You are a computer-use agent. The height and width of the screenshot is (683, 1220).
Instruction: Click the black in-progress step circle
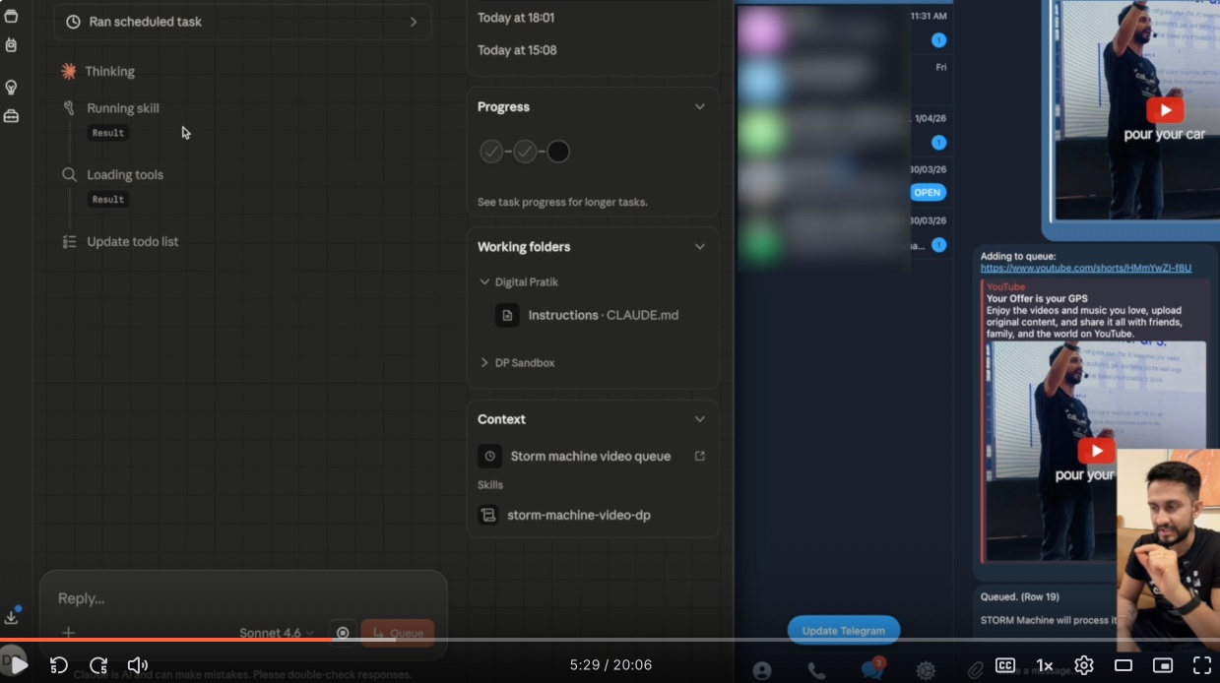558,152
